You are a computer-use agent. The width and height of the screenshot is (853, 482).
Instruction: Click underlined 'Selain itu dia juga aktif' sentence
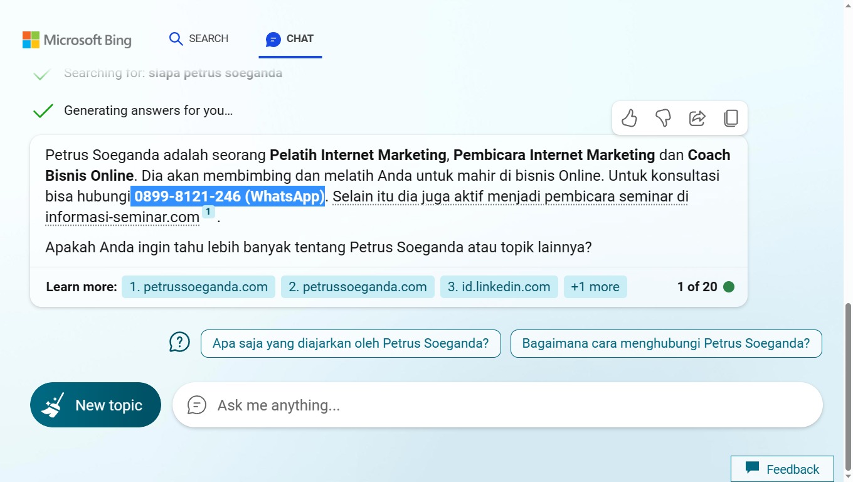pyautogui.click(x=511, y=196)
